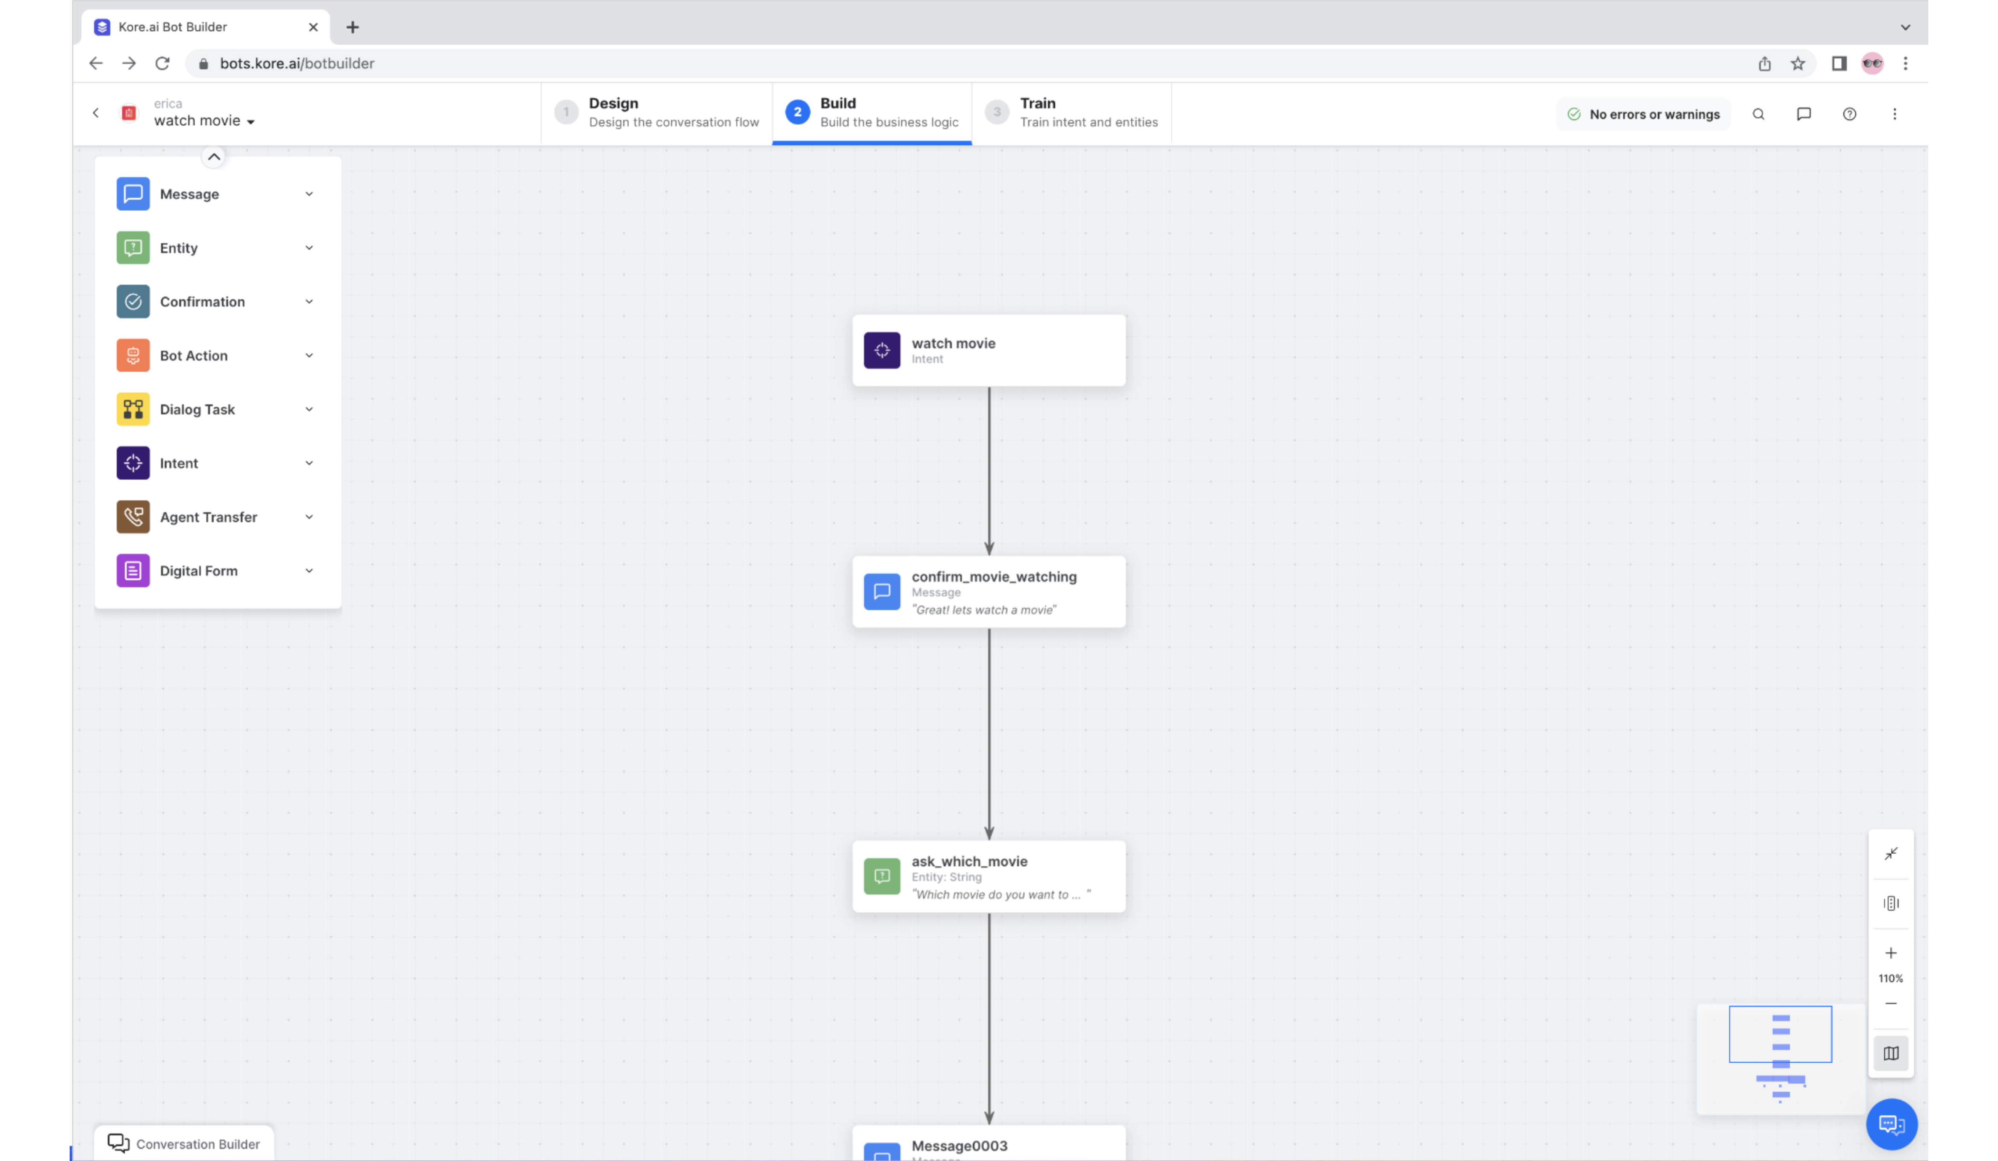The height and width of the screenshot is (1161, 1998).
Task: Expand the Agent Transfer chevron
Action: pos(309,517)
